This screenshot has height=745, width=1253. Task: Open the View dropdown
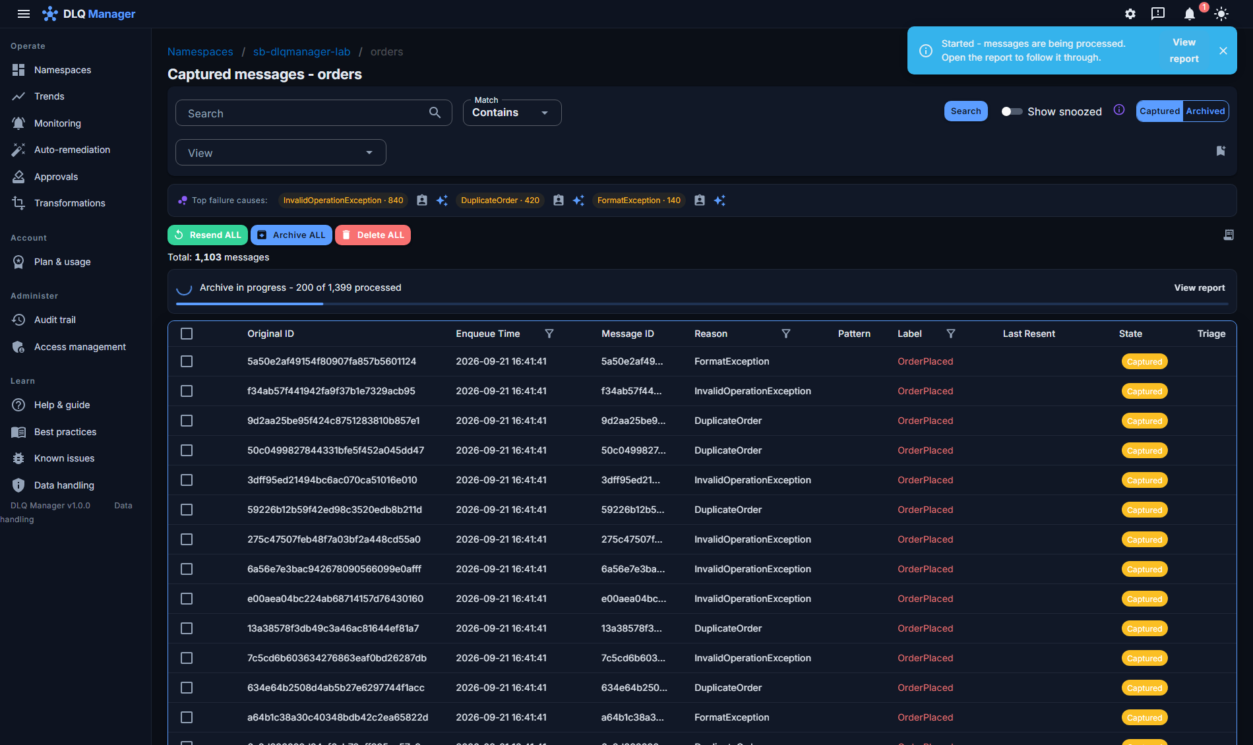pyautogui.click(x=281, y=152)
